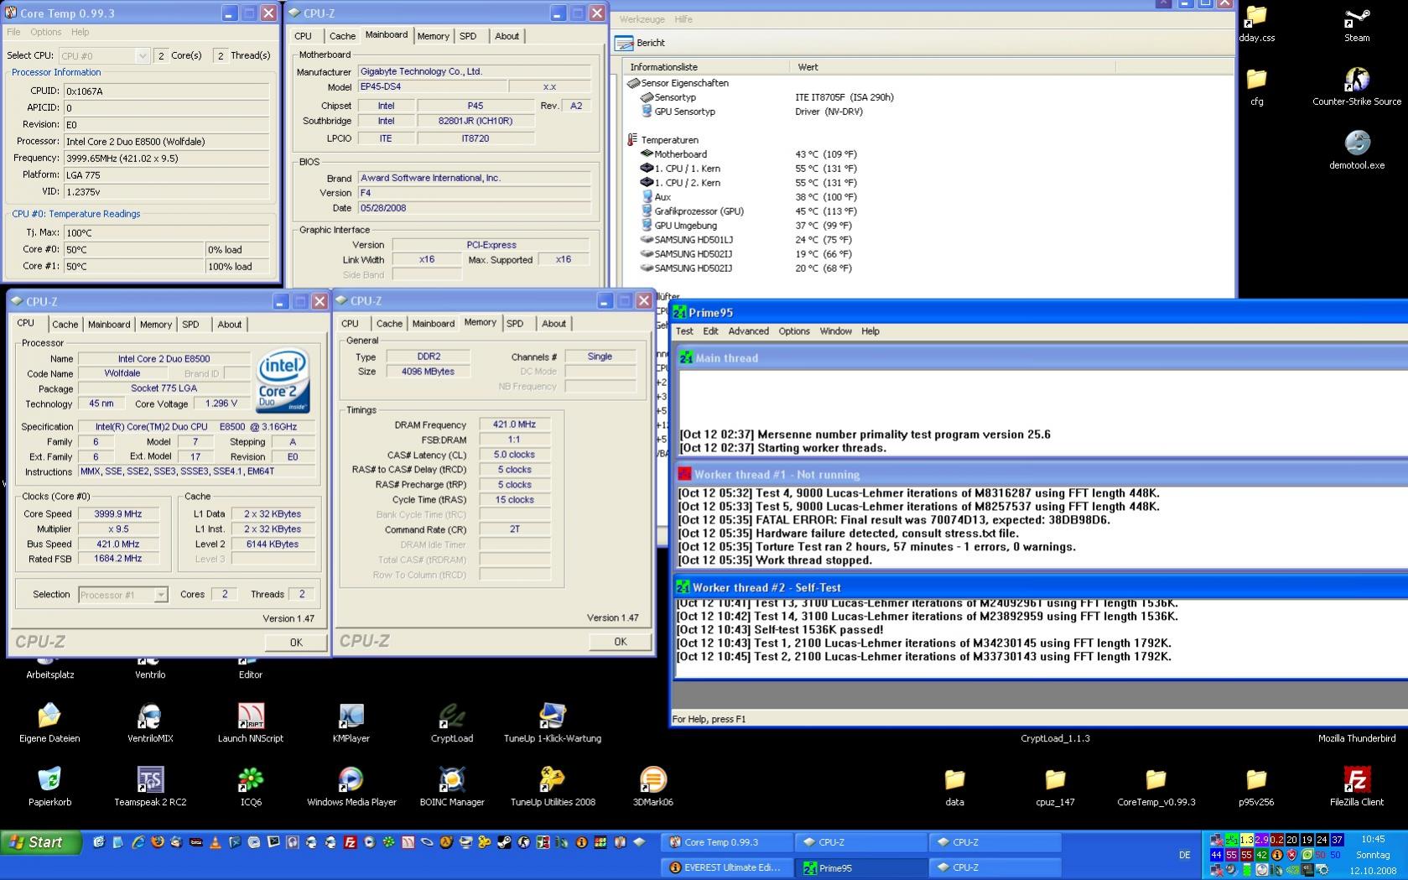1408x880 pixels.
Task: Select Temperaturen node in sensor list
Action: (x=669, y=140)
